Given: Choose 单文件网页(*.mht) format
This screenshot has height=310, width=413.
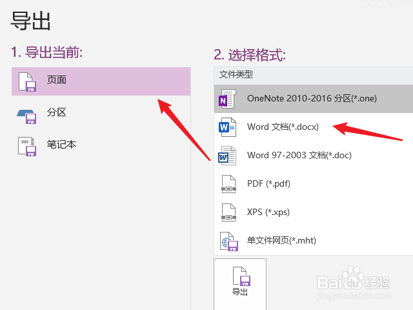Looking at the screenshot, I should (x=314, y=241).
